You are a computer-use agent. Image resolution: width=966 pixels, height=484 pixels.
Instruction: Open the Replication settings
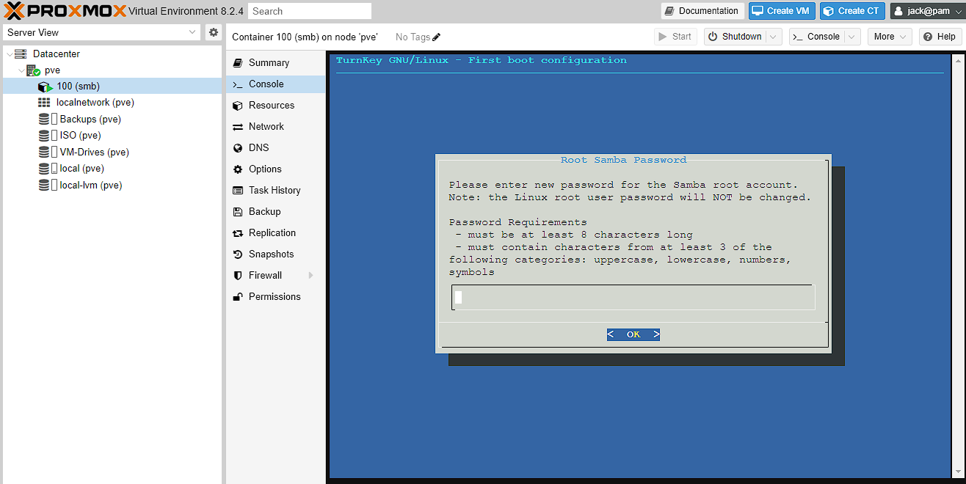coord(272,232)
